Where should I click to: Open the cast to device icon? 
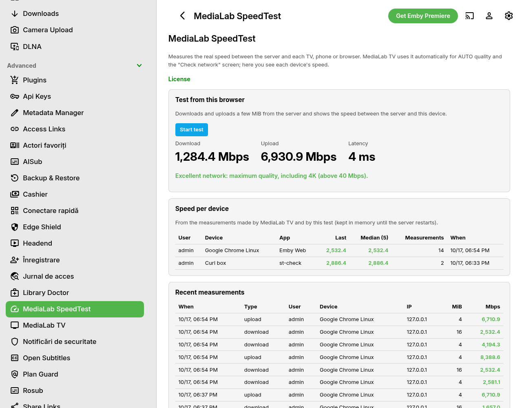tap(470, 16)
